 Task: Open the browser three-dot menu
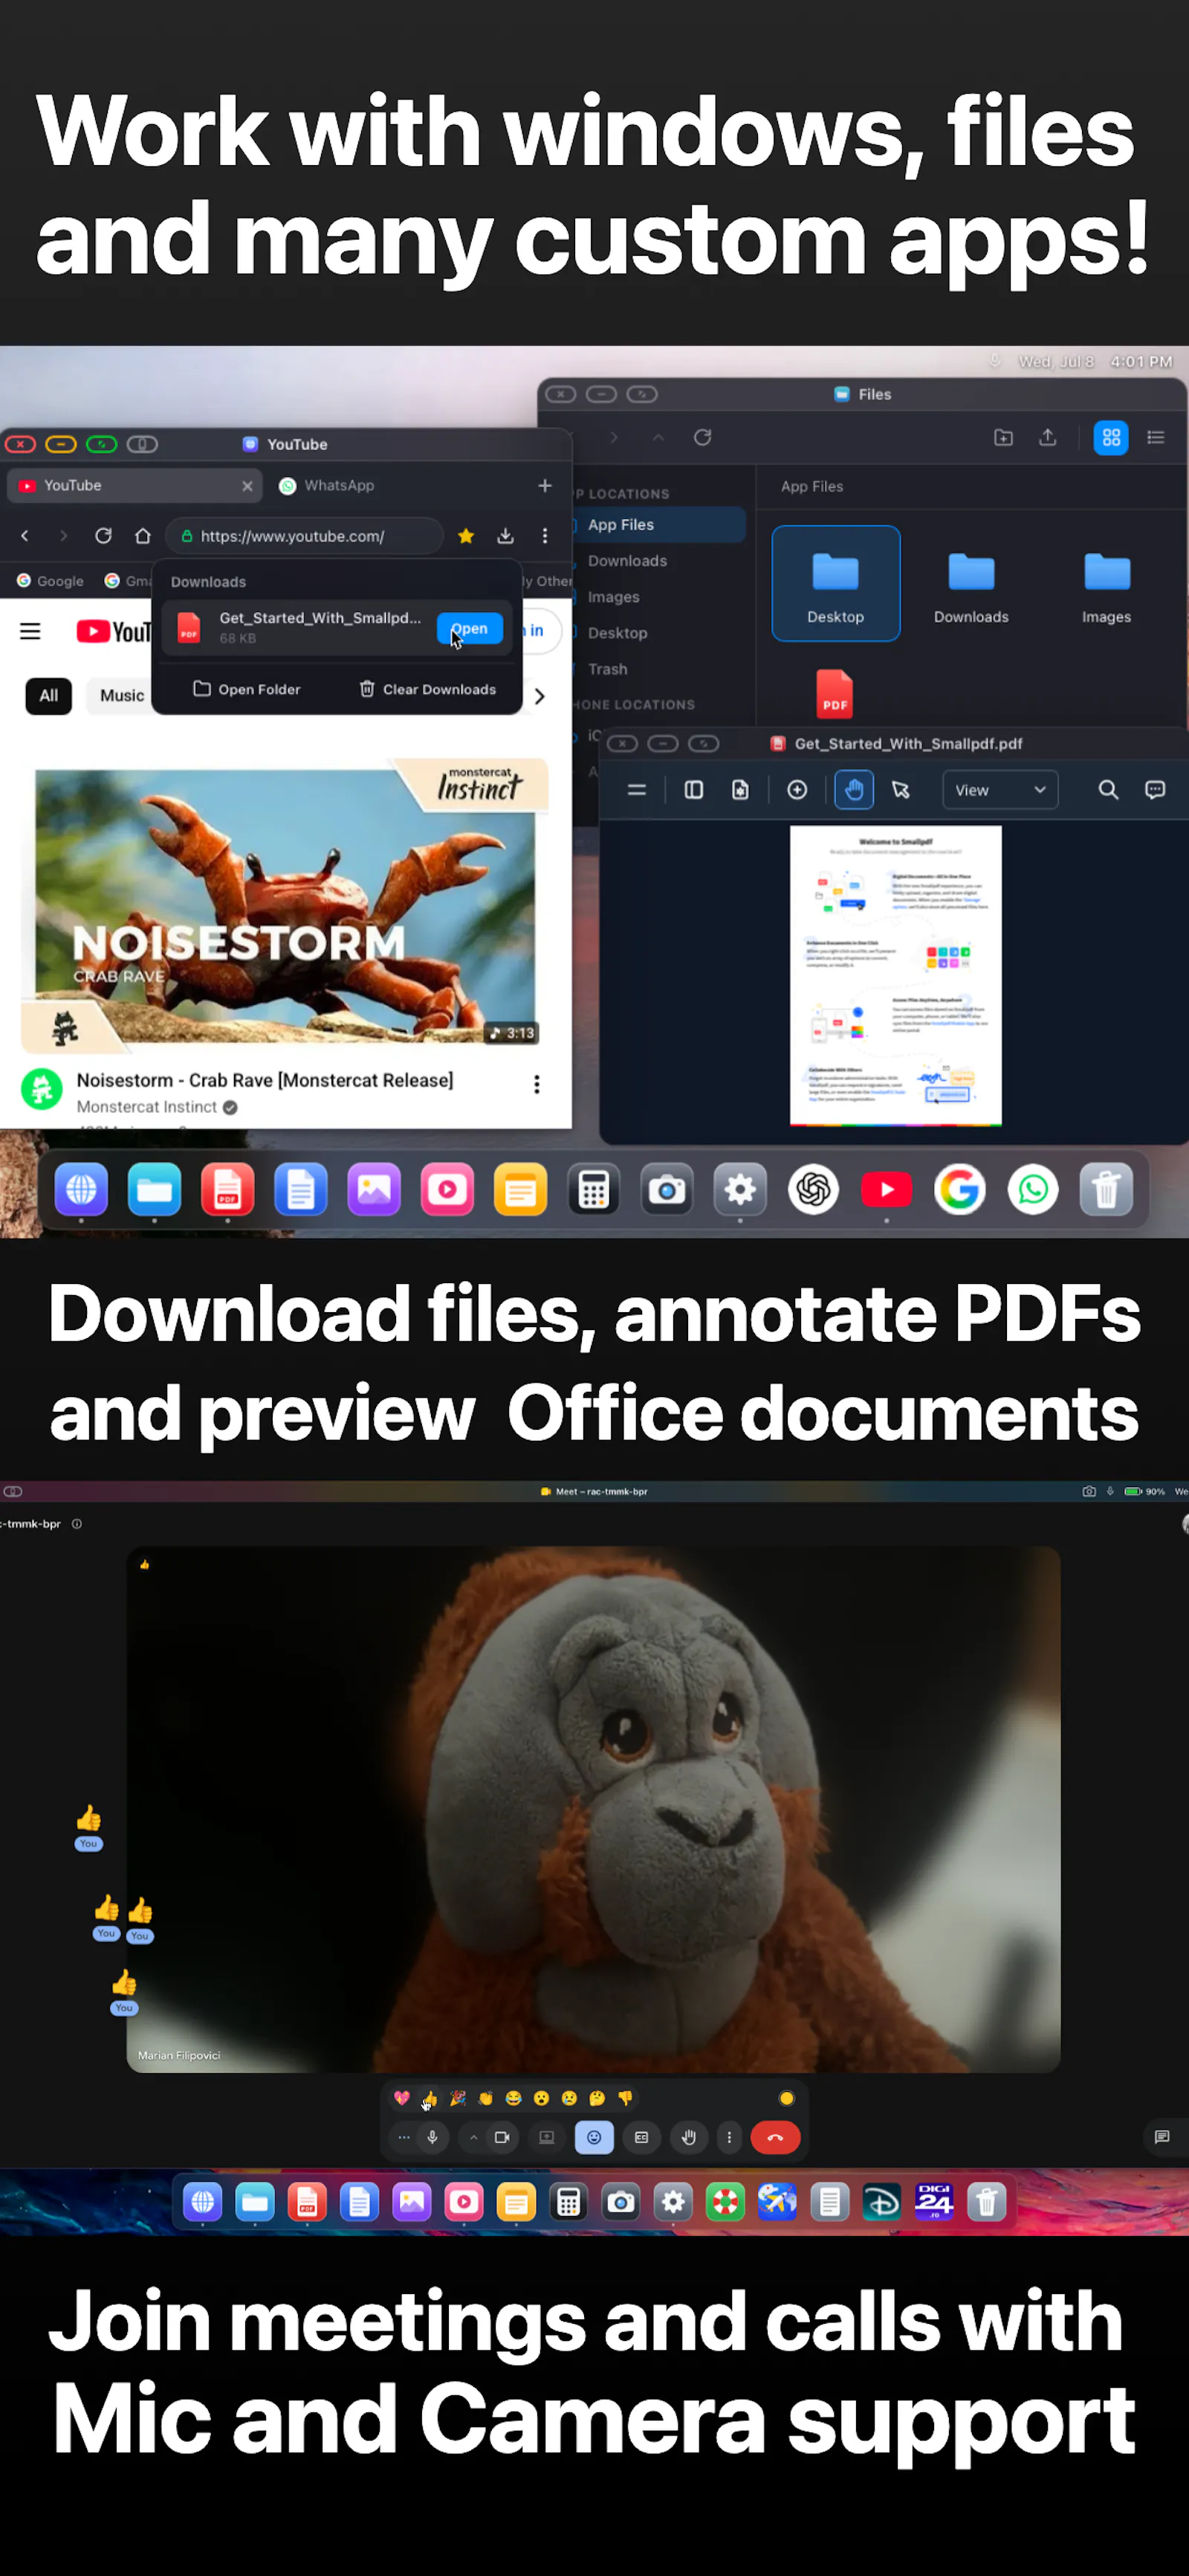545,536
